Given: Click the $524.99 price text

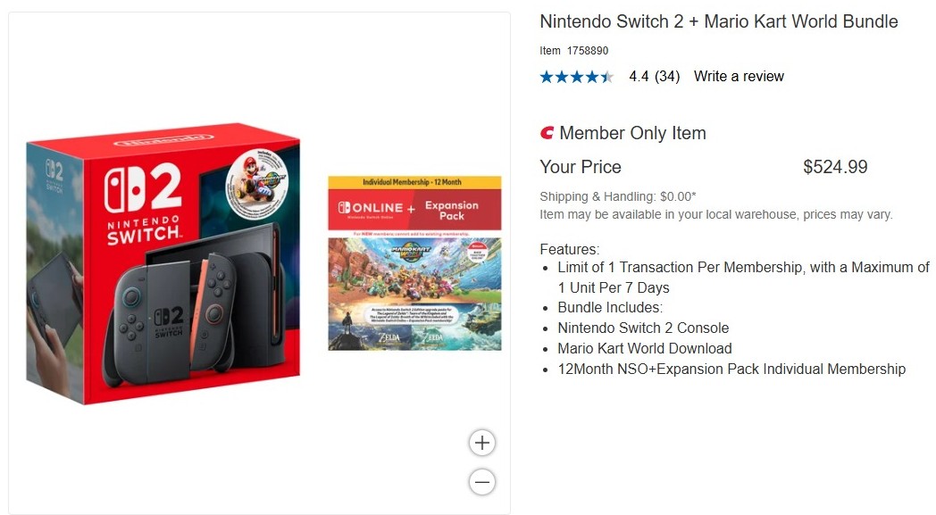Looking at the screenshot, I should tap(835, 166).
